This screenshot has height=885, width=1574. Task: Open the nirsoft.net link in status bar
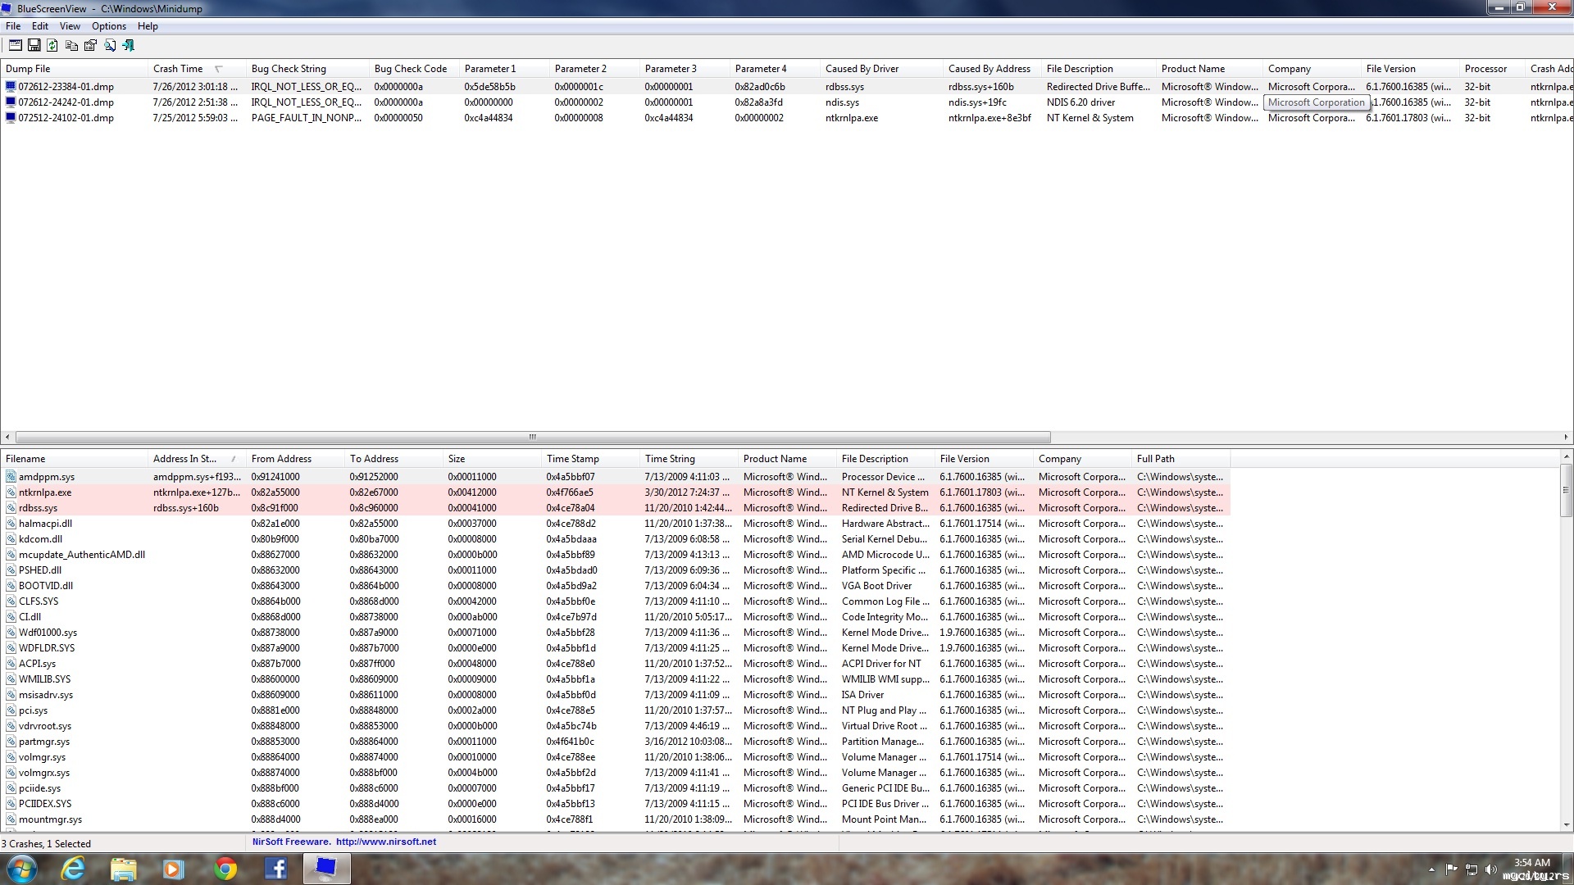pyautogui.click(x=385, y=842)
